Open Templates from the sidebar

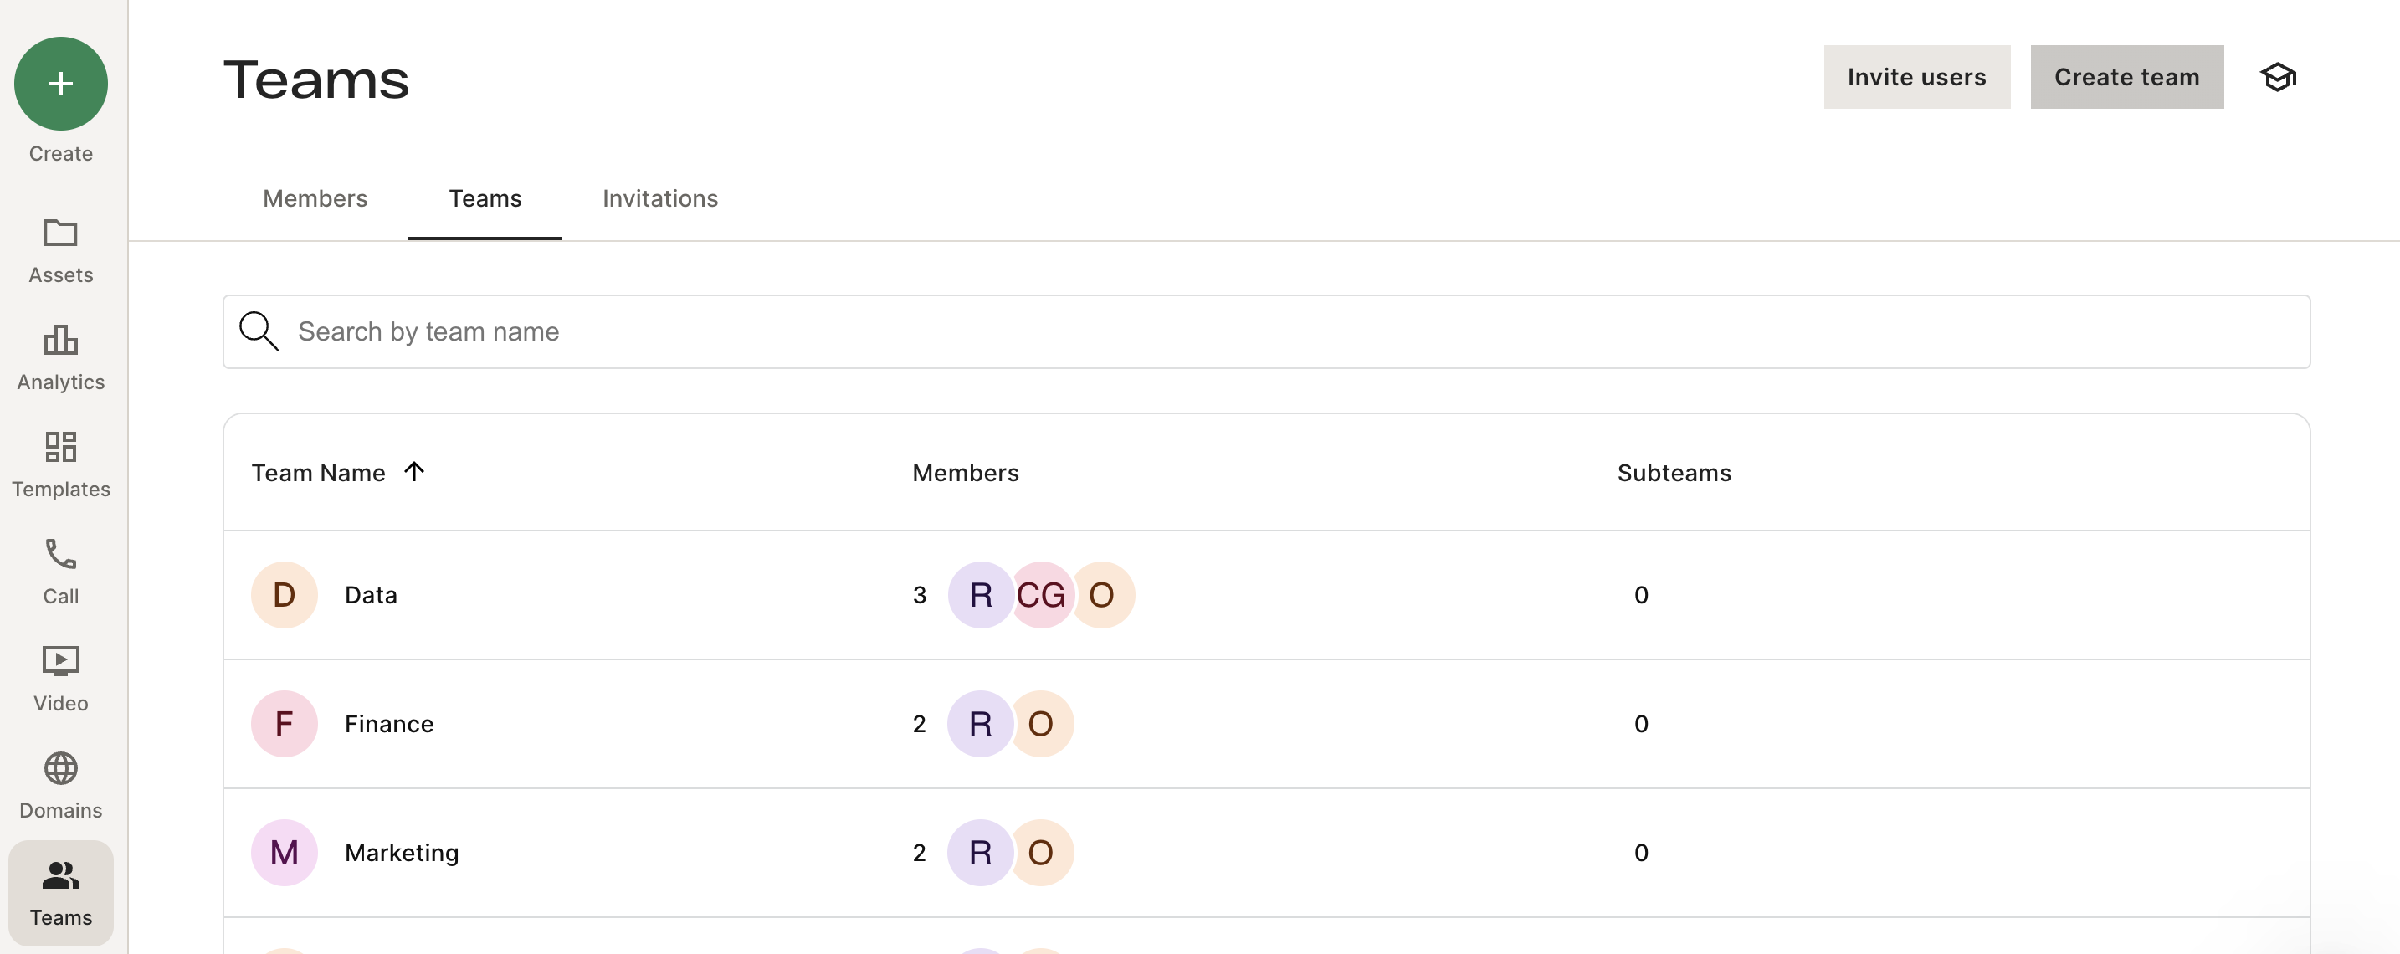point(60,465)
